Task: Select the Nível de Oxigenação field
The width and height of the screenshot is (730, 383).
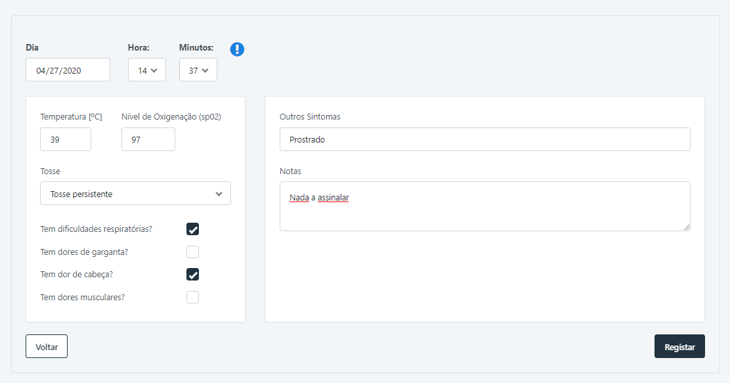Action: [x=148, y=139]
